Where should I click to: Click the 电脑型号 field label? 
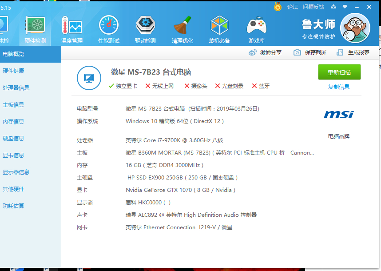[x=87, y=109]
